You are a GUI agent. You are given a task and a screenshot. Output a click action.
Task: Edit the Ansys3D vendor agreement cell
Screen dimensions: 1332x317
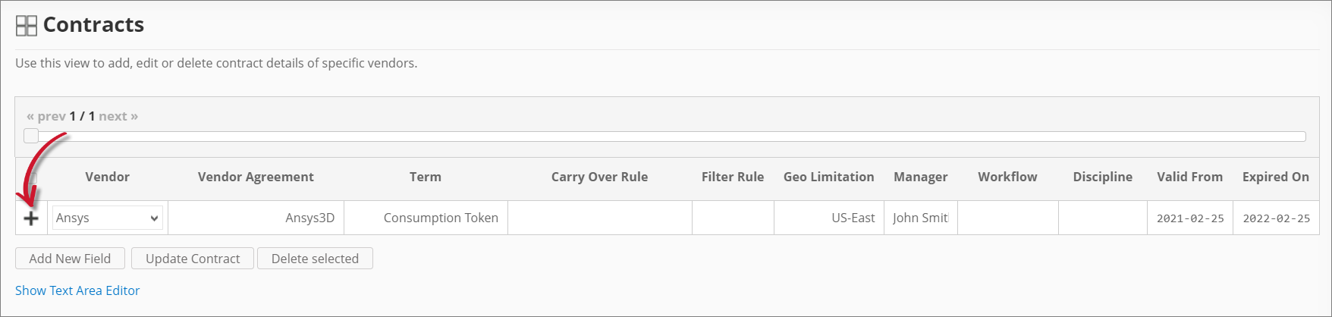click(x=256, y=218)
